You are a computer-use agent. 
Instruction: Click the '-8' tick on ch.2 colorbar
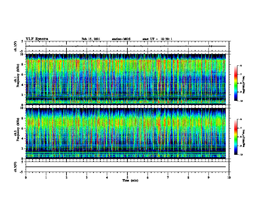pos(240,137)
